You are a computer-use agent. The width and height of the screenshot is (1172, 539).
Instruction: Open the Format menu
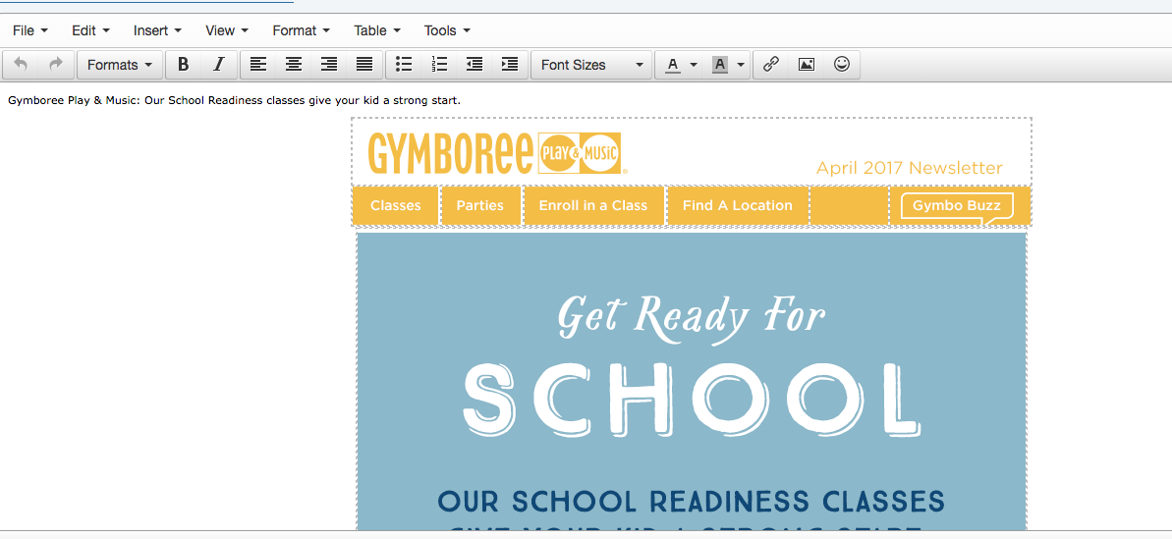coord(302,30)
